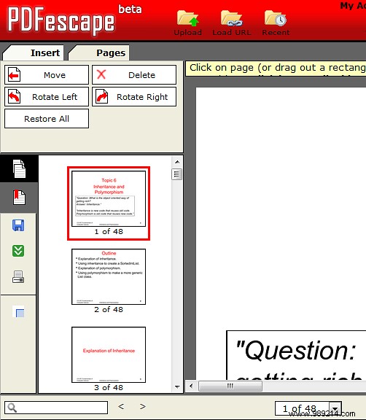Open the page selector dropdown arrow
This screenshot has width=366, height=420.
[335, 409]
